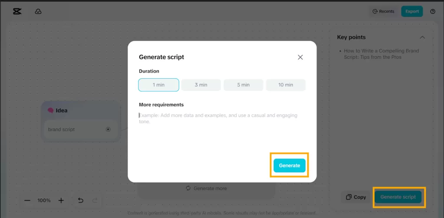Click the redo arrow icon
Screen dimensions: 444x218
click(95, 200)
